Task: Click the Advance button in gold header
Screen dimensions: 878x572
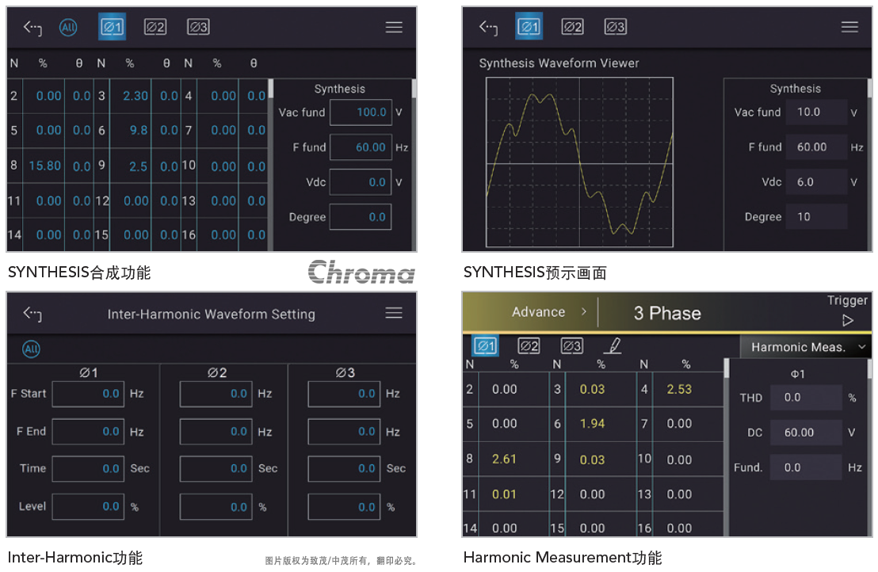Action: 538,312
